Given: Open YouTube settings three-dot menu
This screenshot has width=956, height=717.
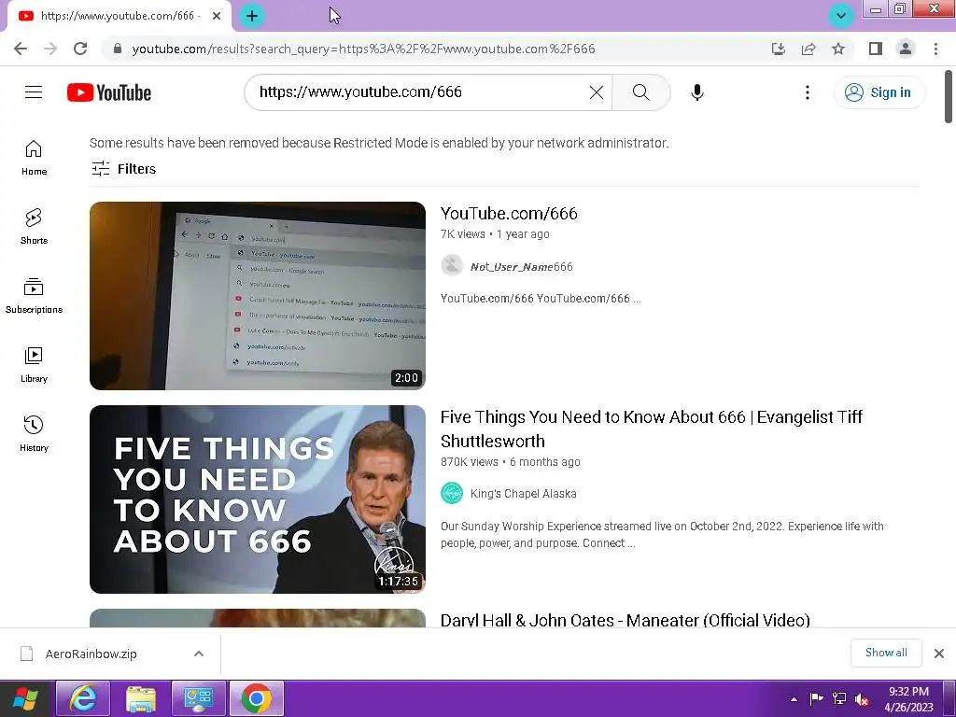Looking at the screenshot, I should pos(808,92).
